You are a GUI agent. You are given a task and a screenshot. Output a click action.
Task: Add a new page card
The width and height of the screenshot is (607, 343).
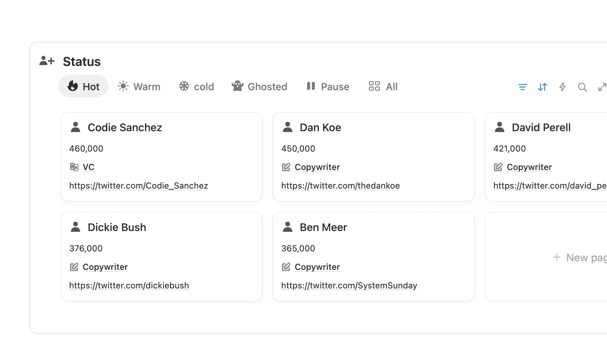click(x=579, y=257)
